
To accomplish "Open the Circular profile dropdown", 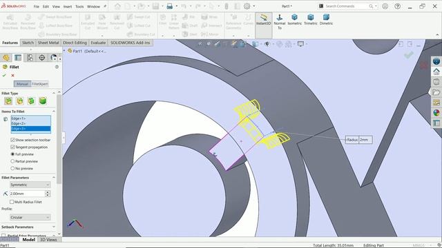I will click(30, 218).
